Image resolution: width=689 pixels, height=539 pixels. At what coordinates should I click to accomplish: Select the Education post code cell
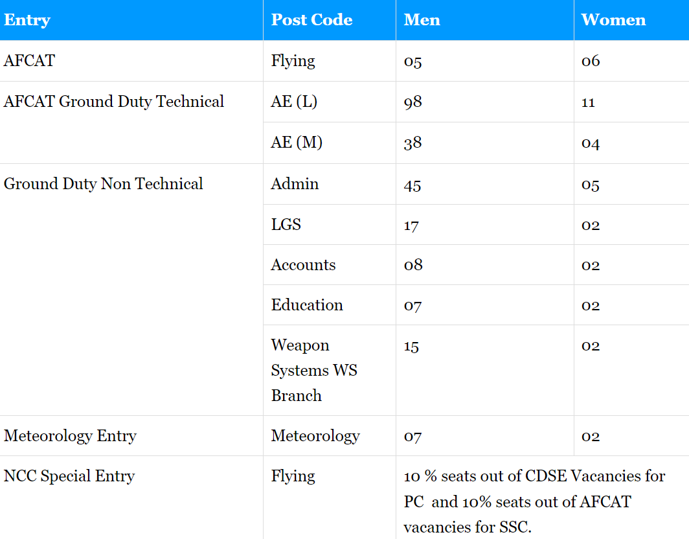coord(307,305)
